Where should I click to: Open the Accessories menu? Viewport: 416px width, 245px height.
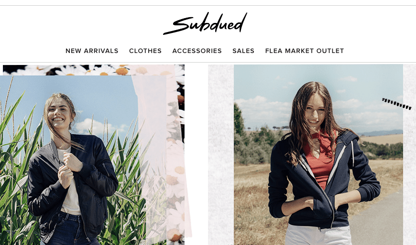point(197,51)
